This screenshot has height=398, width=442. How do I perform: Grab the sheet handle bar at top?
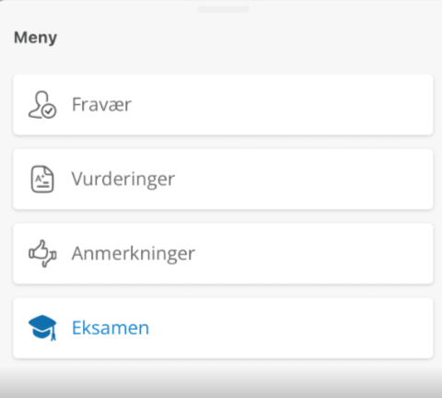[223, 9]
